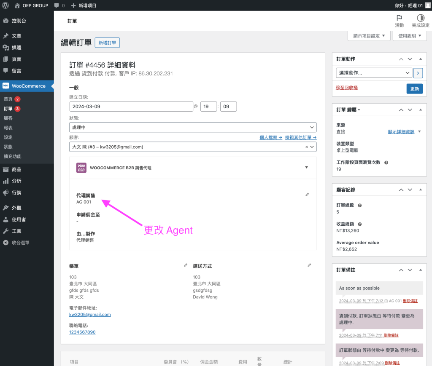432x366 pixels.
Task: Open the order status dropdown
Action: click(193, 127)
